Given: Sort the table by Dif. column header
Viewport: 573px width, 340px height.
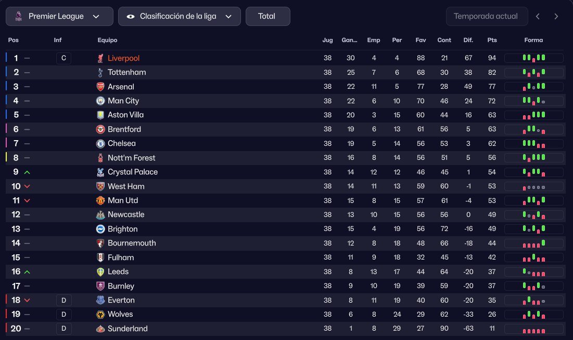Looking at the screenshot, I should pyautogui.click(x=468, y=40).
